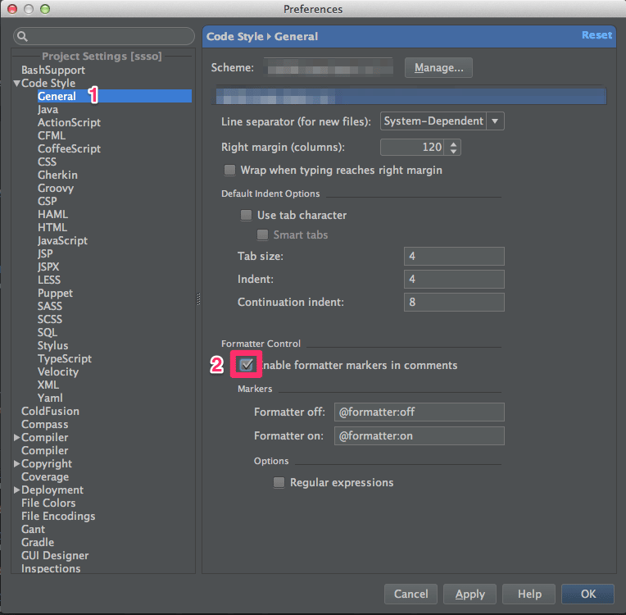Click the Formatter on marker field
626x615 pixels.
pos(419,435)
